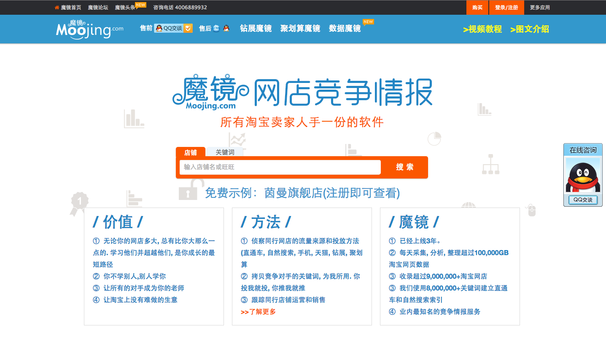Click the / 方法 / heading
The image size is (606, 349).
[266, 222]
